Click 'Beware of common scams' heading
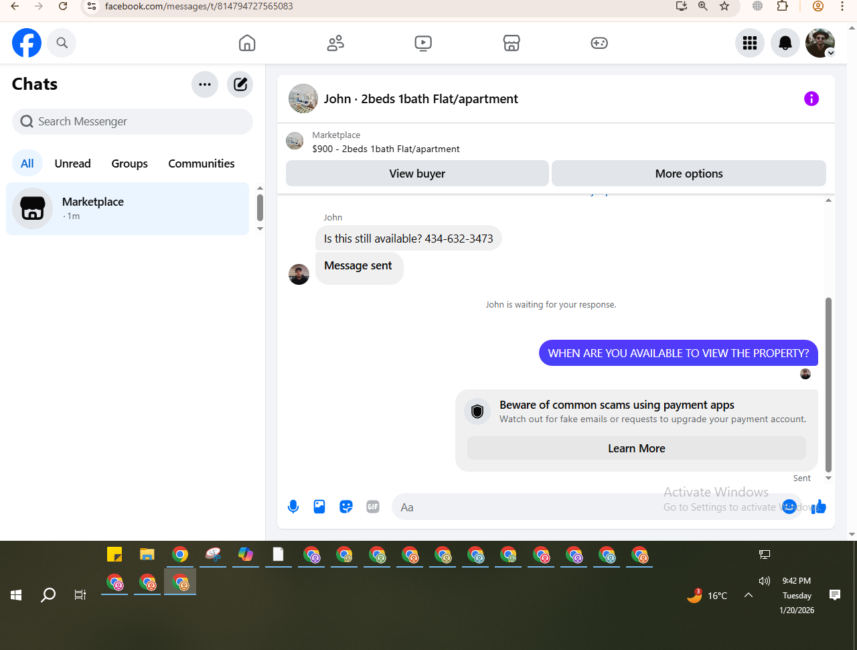 [617, 405]
